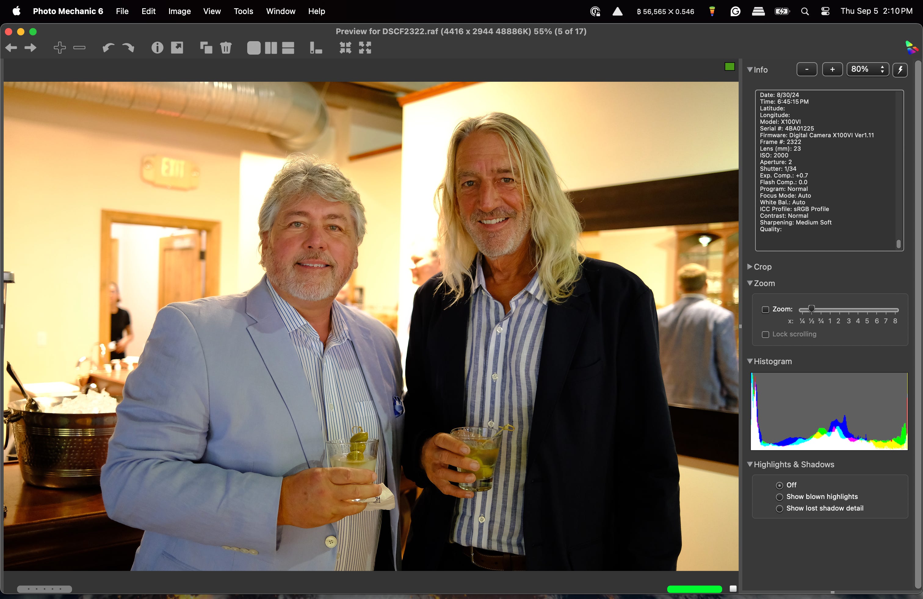The height and width of the screenshot is (599, 923).
Task: Click the right sidebar vertical scrollbar
Action: point(918,325)
